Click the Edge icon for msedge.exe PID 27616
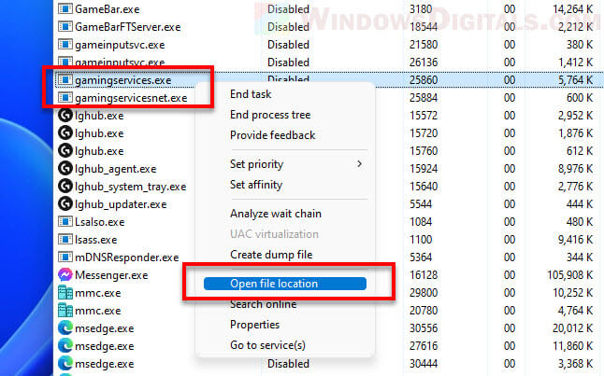This screenshot has width=604, height=376. click(x=65, y=345)
